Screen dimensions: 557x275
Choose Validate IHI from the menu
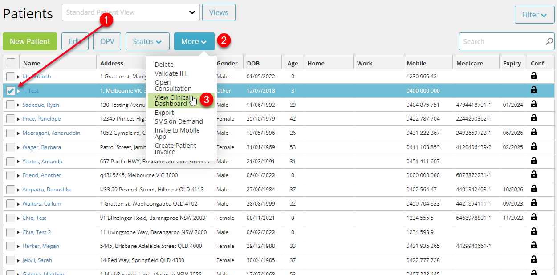171,73
